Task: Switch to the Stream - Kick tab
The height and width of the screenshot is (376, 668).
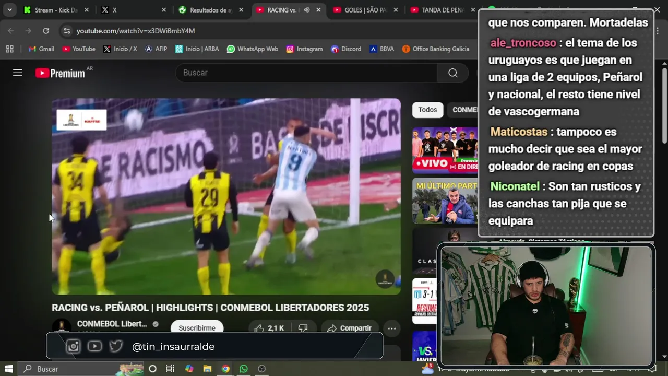Action: [x=56, y=10]
